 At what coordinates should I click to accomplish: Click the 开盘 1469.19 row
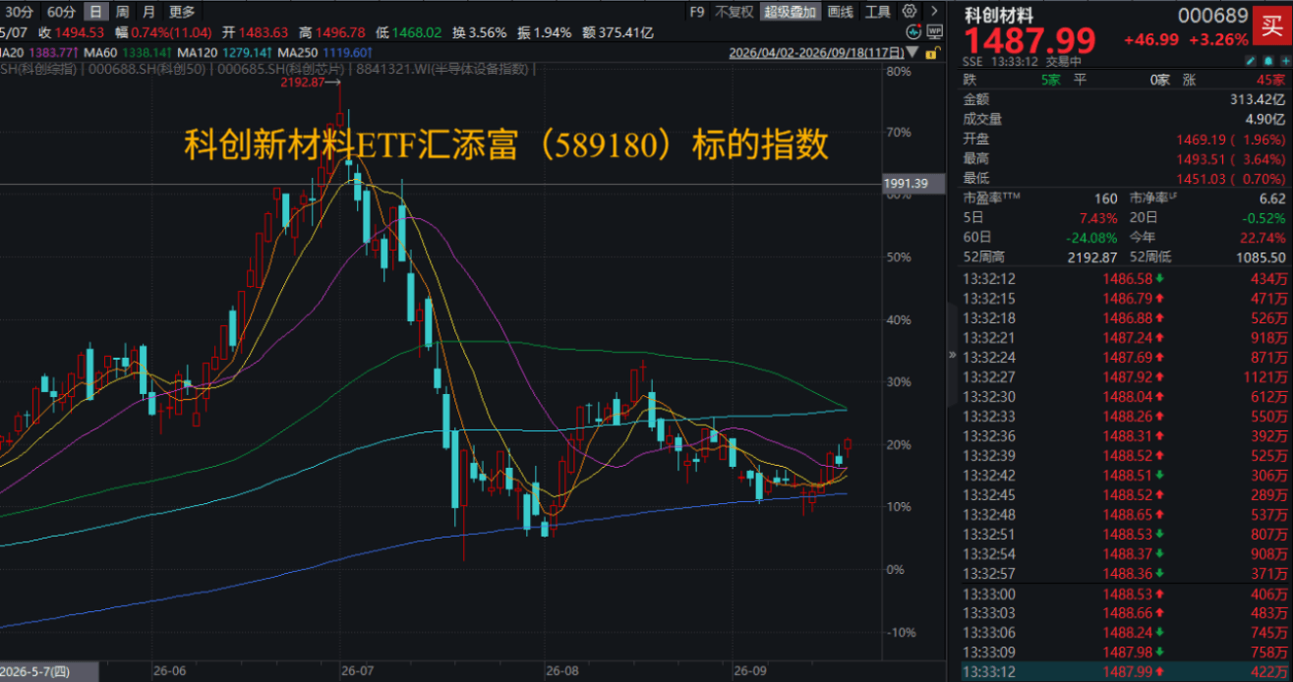pos(1124,140)
